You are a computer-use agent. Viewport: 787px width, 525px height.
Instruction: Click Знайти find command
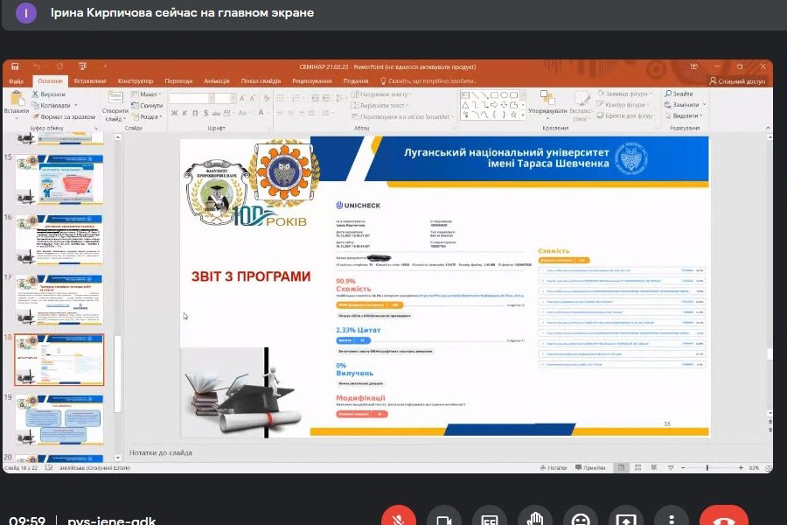tap(678, 94)
